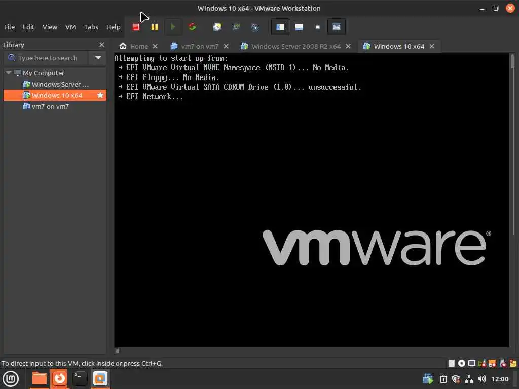Click the display device status icon
Image resolution: width=519 pixels, height=389 pixels.
tap(472, 364)
